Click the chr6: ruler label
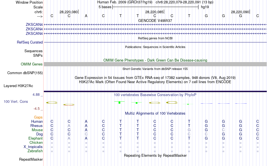 click(39, 12)
